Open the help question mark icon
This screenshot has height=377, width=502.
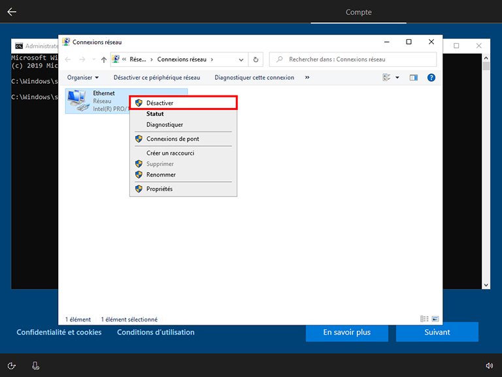pos(431,77)
